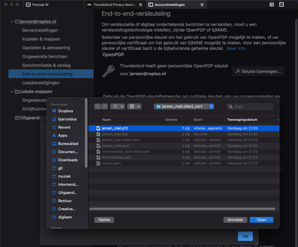298x247 pixels.
Task: Click the Sleutel toevoegen button
Action: (258, 71)
